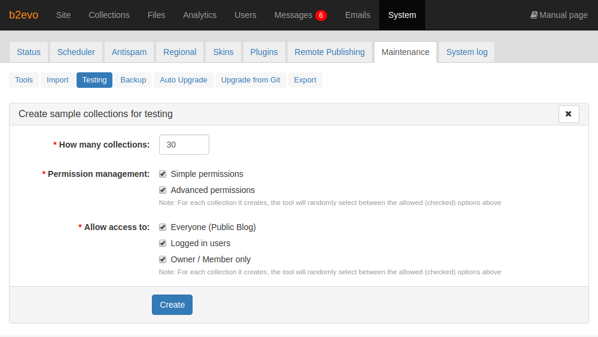This screenshot has width=598, height=337.
Task: Click the book icon beside Manual page
Action: point(534,15)
